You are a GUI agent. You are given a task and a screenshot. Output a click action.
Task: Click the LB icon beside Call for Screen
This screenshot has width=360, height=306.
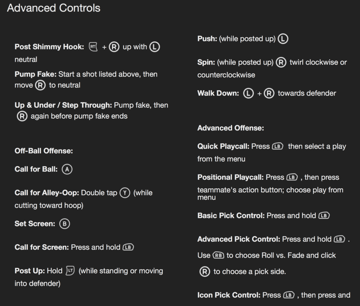point(128,247)
